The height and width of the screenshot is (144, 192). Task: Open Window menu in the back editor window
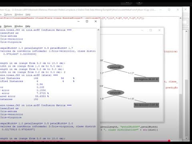pos(19,14)
